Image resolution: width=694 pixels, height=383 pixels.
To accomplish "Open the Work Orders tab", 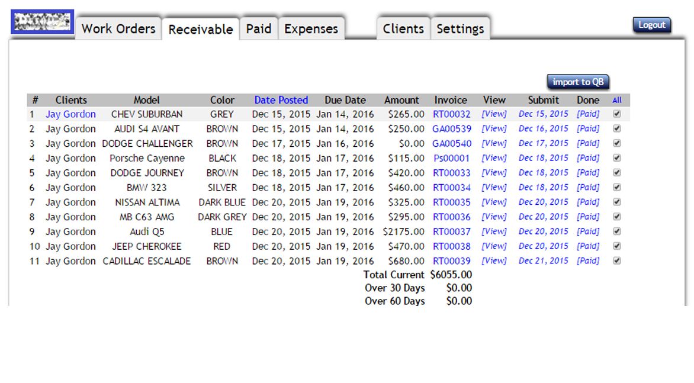I will pyautogui.click(x=118, y=29).
